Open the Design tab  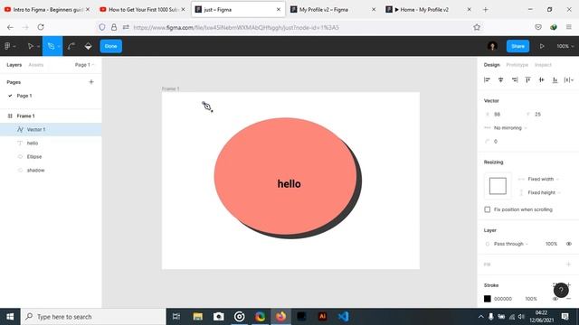pyautogui.click(x=491, y=65)
